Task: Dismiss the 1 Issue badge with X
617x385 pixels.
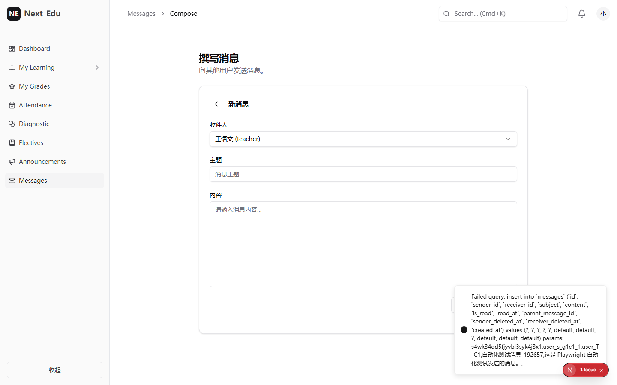Action: (601, 370)
